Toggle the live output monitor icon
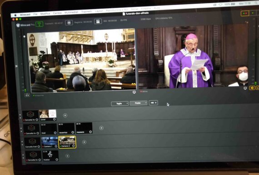Screen dimensions: 259x175 point(245,88)
